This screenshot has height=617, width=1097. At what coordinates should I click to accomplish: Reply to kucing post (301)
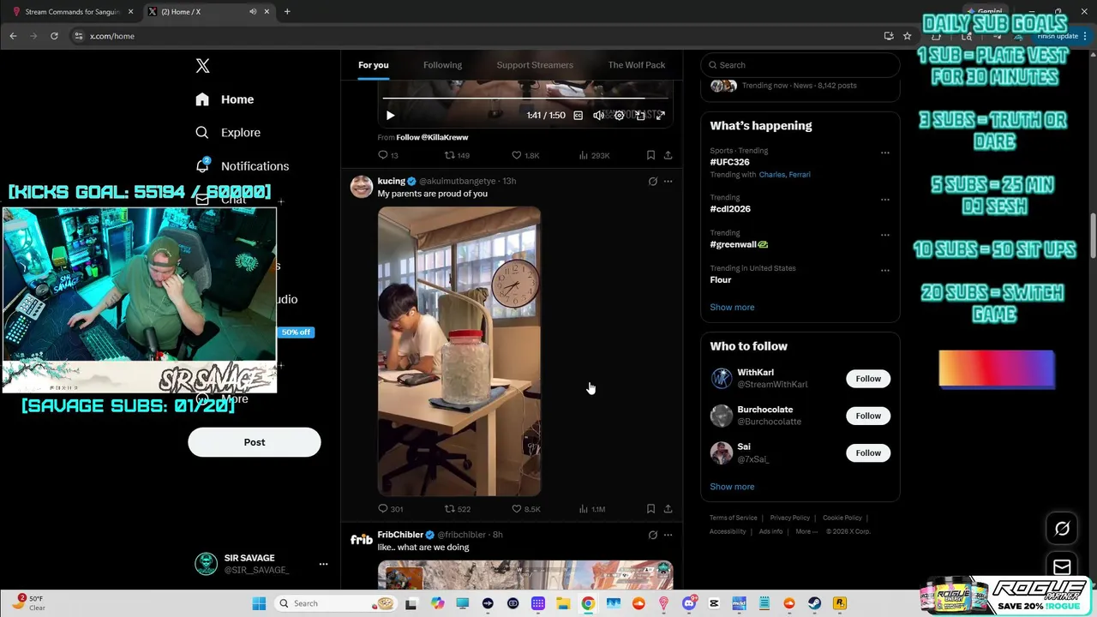[x=390, y=509]
